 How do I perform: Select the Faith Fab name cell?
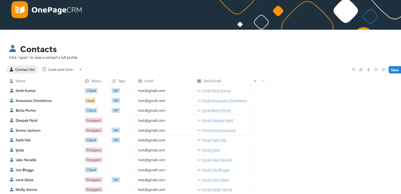click(45, 140)
